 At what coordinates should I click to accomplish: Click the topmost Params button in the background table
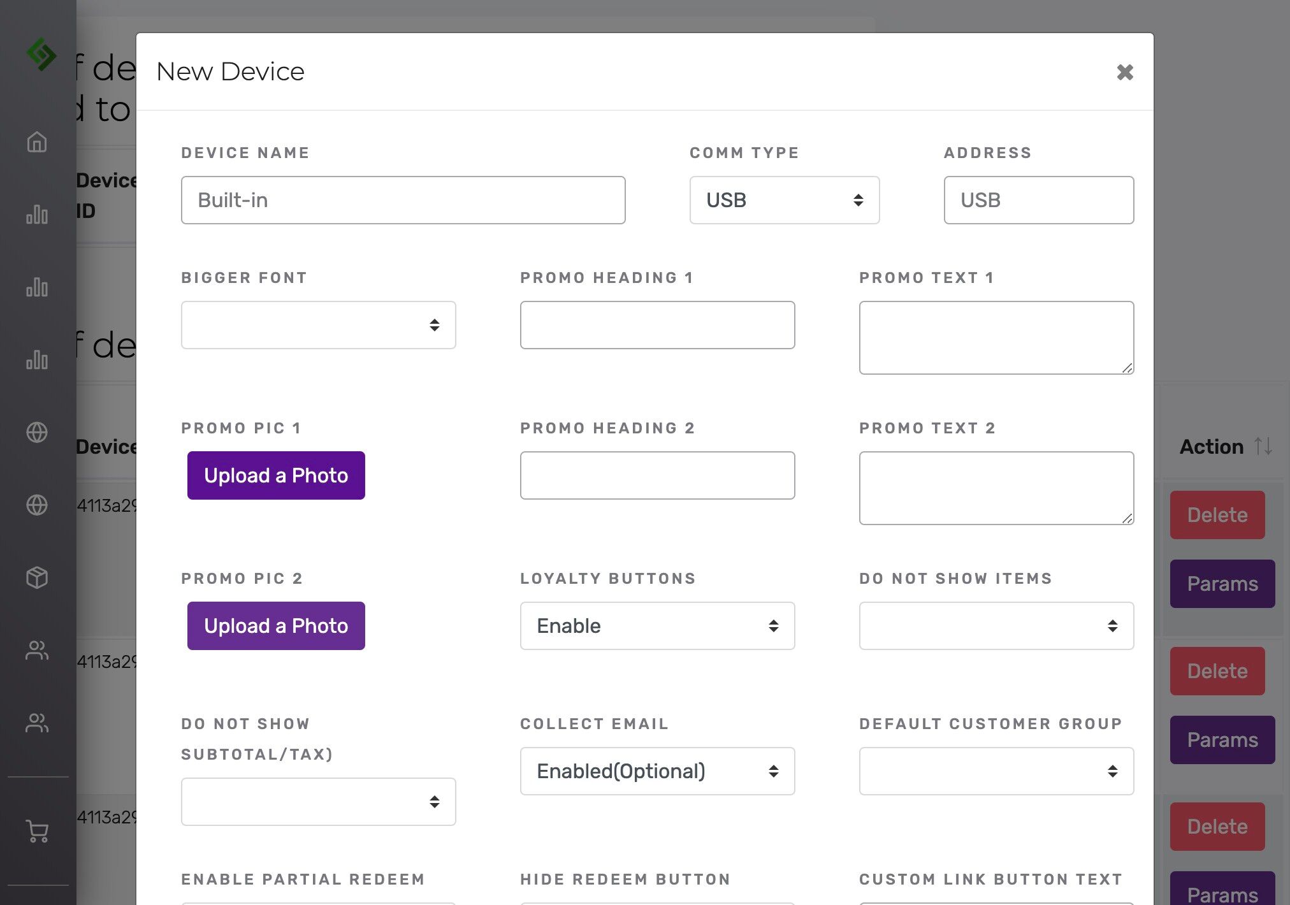point(1222,584)
